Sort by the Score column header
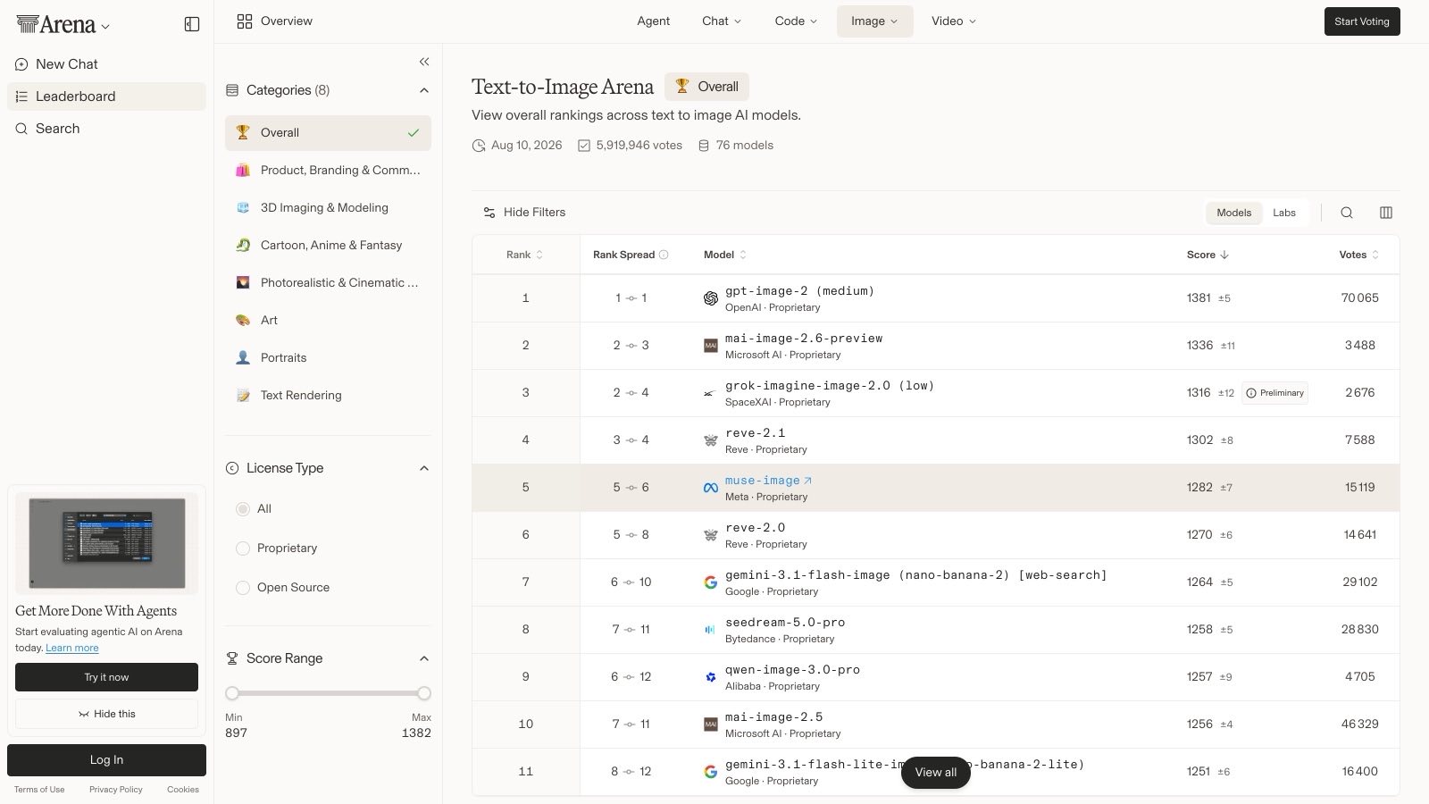The width and height of the screenshot is (1429, 804). 1208,255
